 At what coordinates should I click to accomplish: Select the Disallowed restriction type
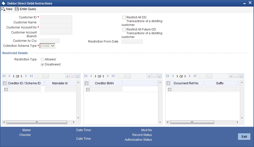[x=42, y=65]
